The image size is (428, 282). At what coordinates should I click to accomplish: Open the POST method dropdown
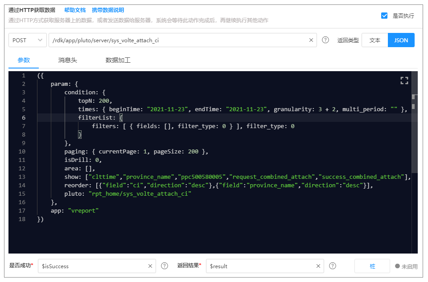28,40
